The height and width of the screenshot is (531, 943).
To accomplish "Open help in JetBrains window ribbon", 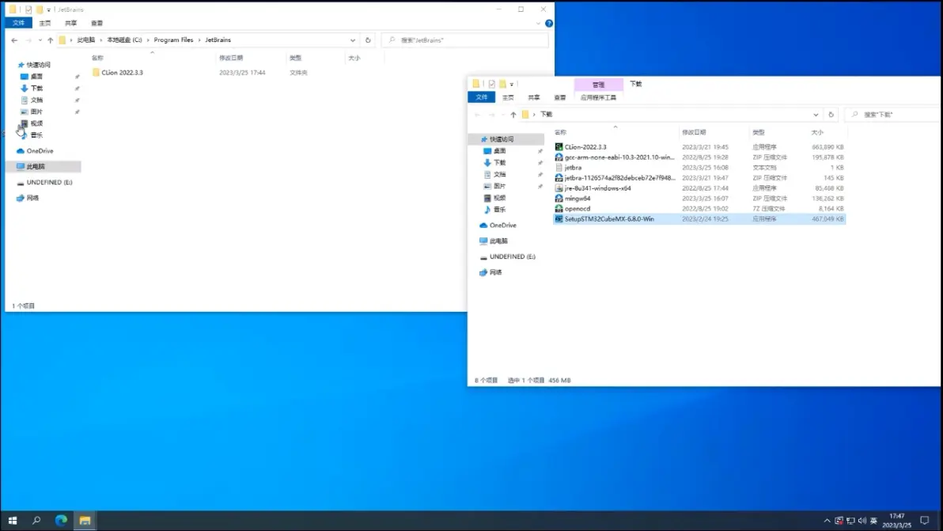I will 548,24.
